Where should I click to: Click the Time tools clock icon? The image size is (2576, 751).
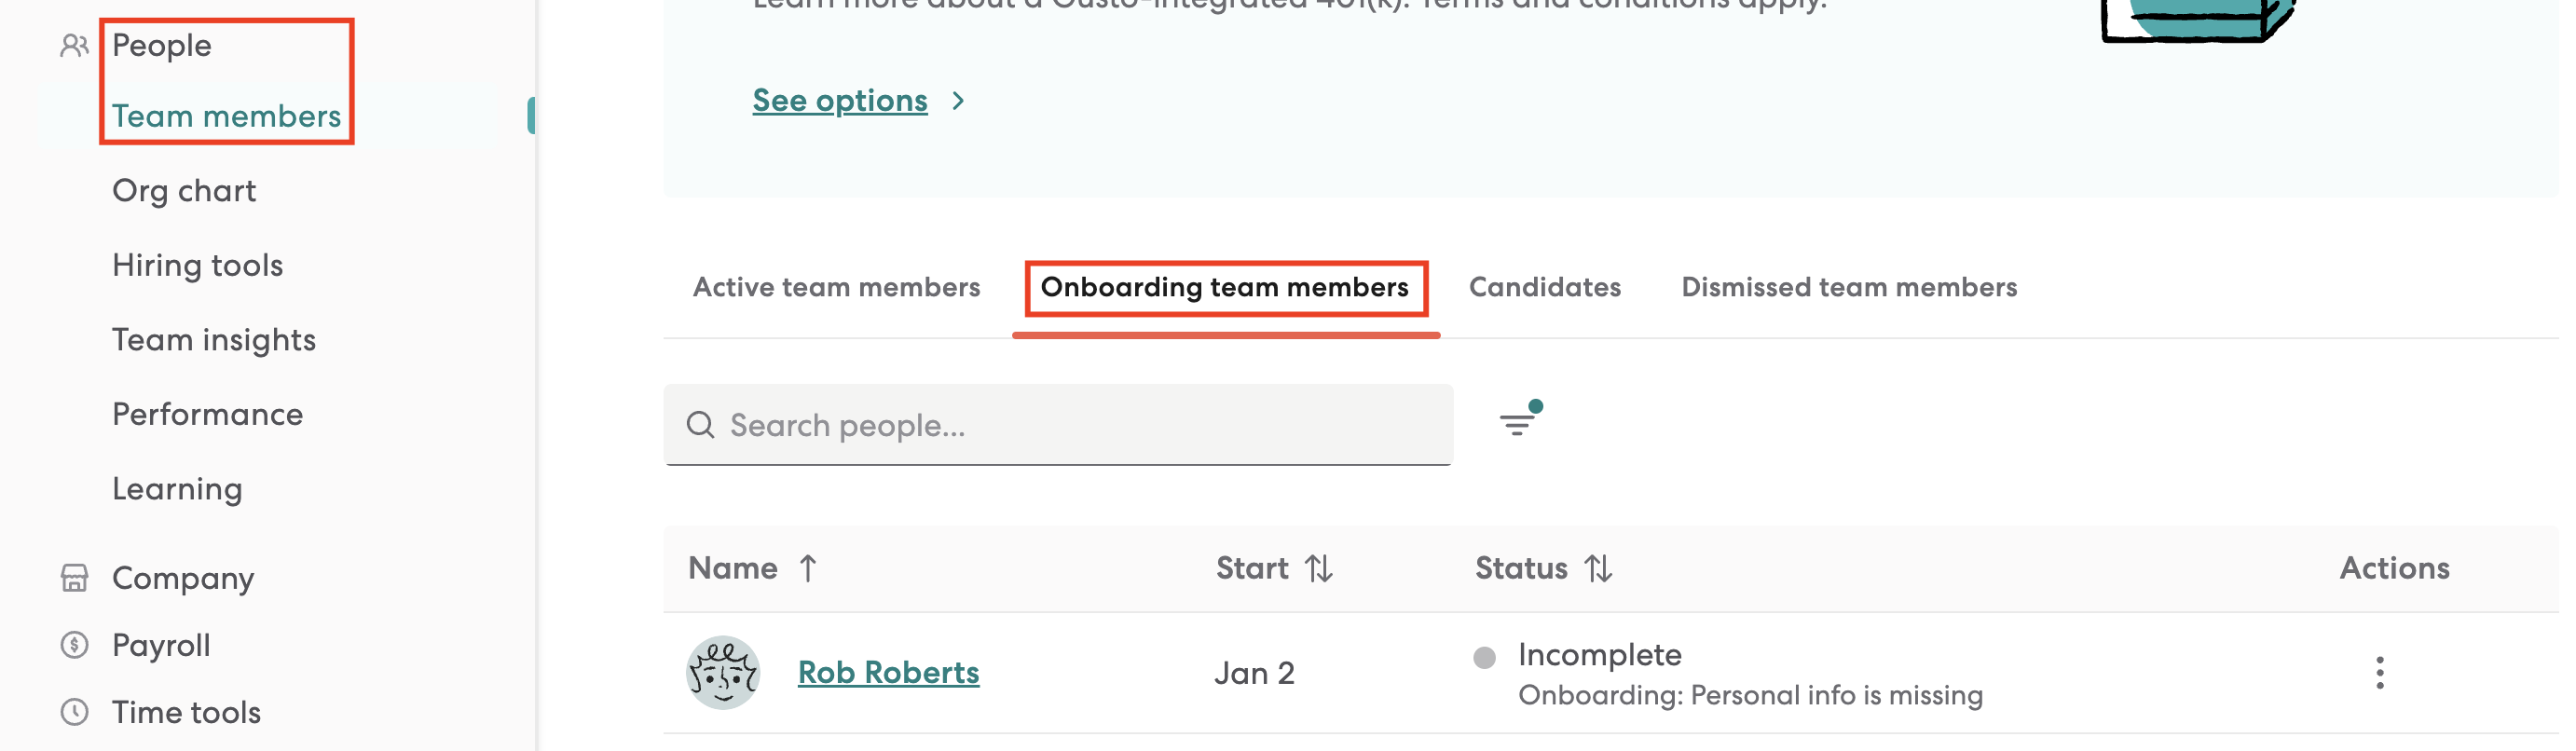(74, 712)
